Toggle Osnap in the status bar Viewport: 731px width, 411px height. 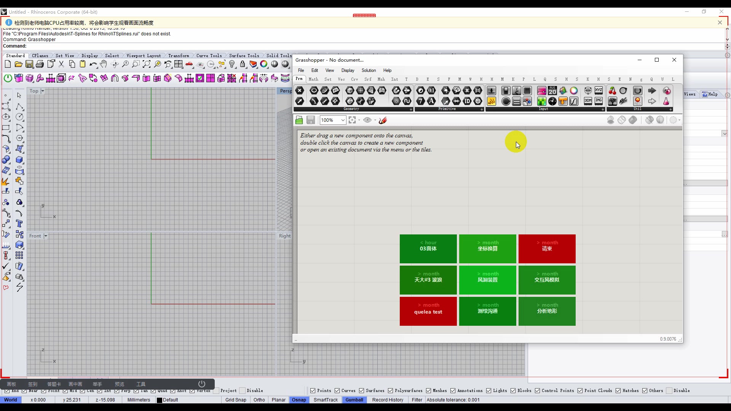(299, 400)
